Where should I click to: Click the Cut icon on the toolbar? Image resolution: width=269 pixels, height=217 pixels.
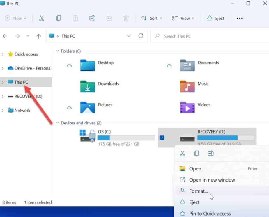42,18
